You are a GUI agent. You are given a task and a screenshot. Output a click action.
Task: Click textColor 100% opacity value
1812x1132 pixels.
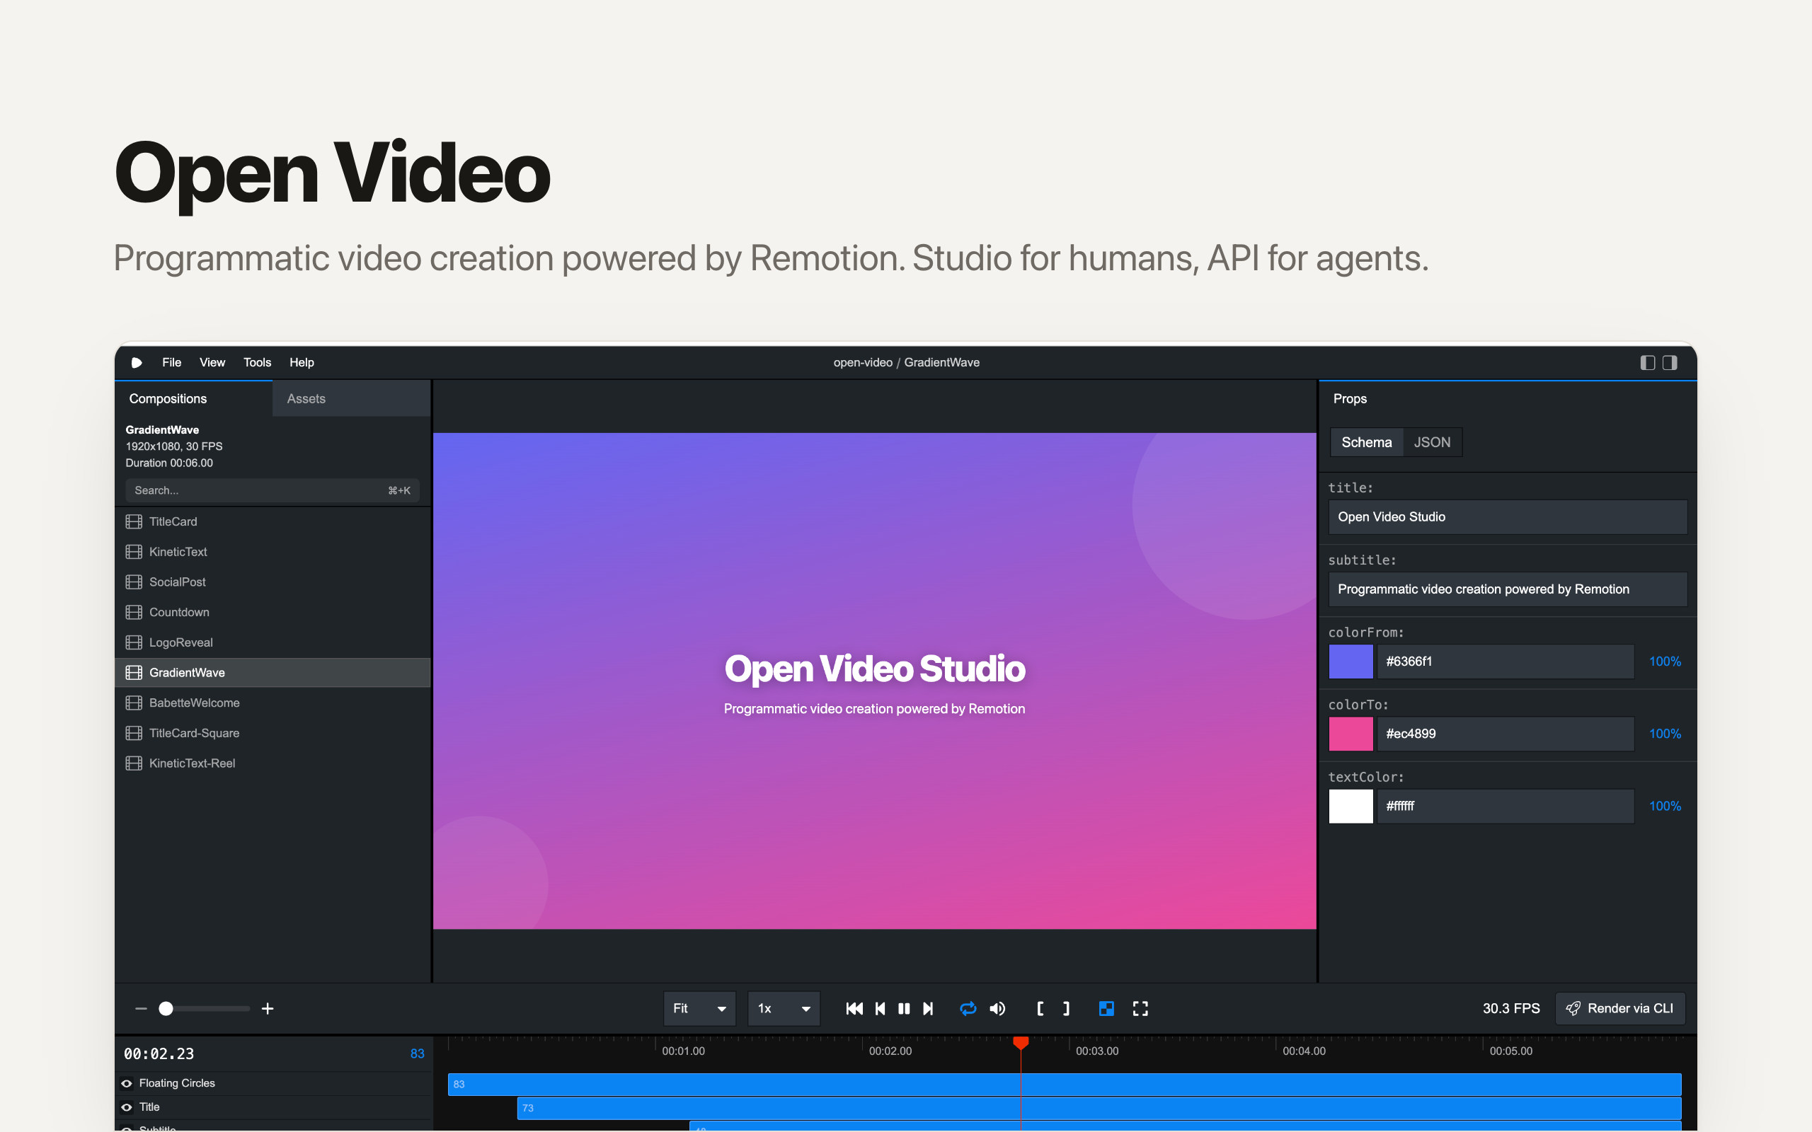click(x=1665, y=807)
